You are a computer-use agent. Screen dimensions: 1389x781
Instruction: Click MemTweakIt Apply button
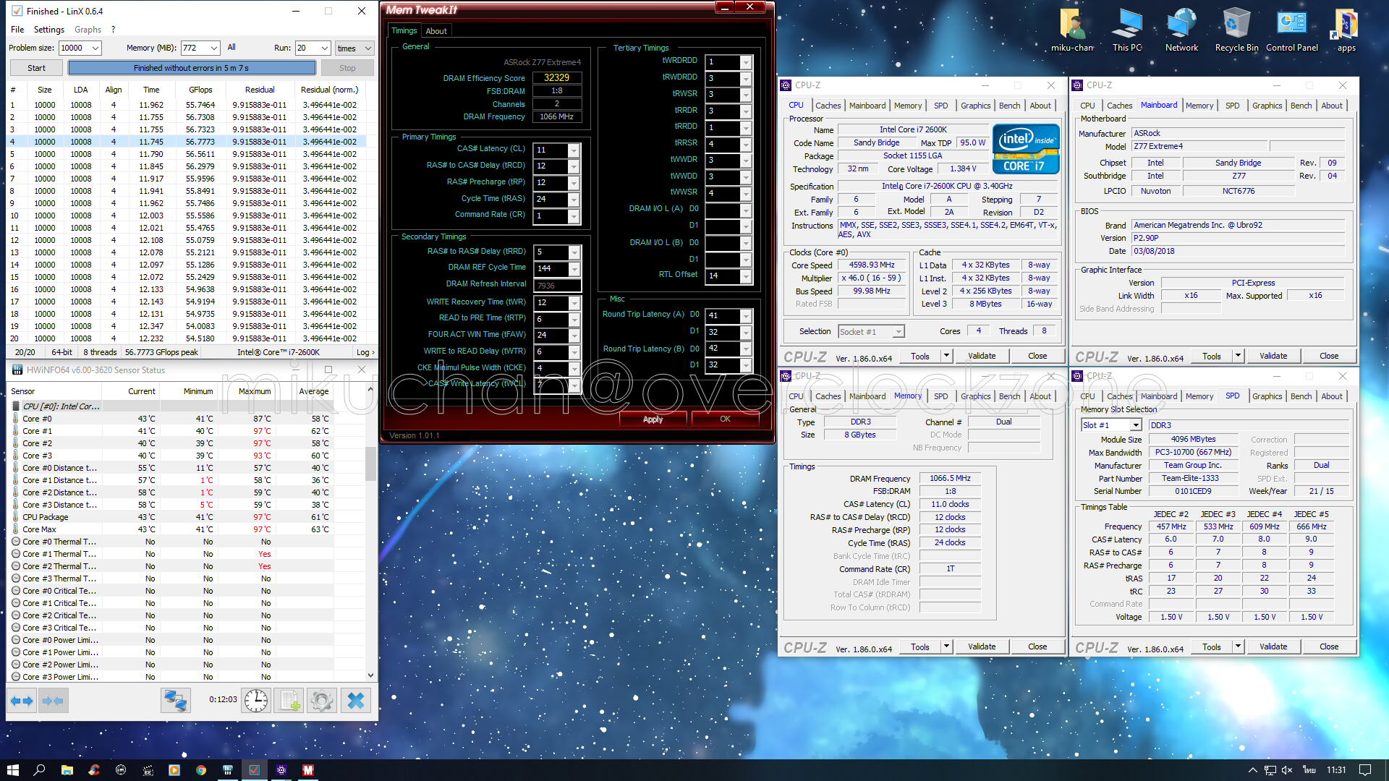click(x=653, y=419)
